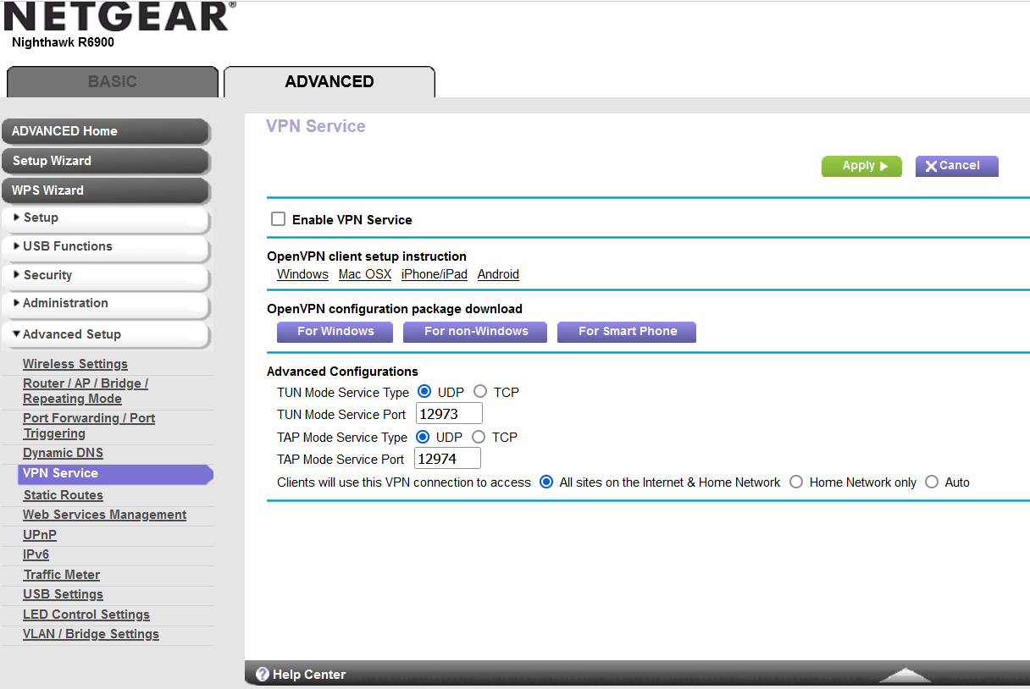Click the For Smart Phone download button

click(x=627, y=332)
